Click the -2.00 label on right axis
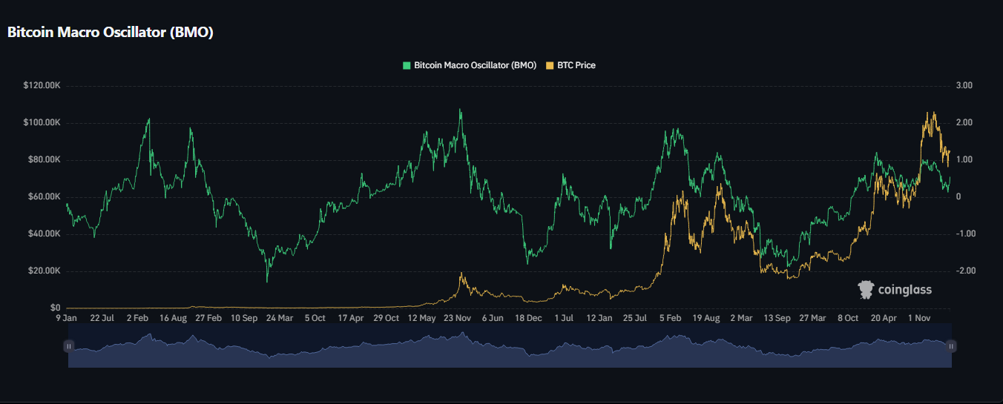This screenshot has width=1003, height=404. 962,271
